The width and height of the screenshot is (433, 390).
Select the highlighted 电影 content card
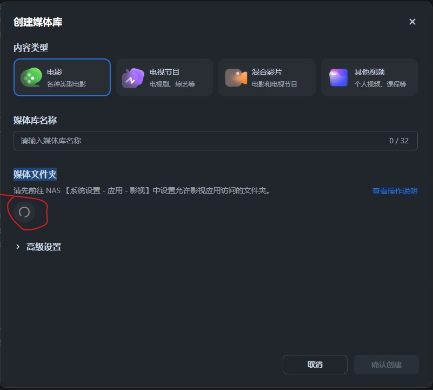tap(62, 77)
